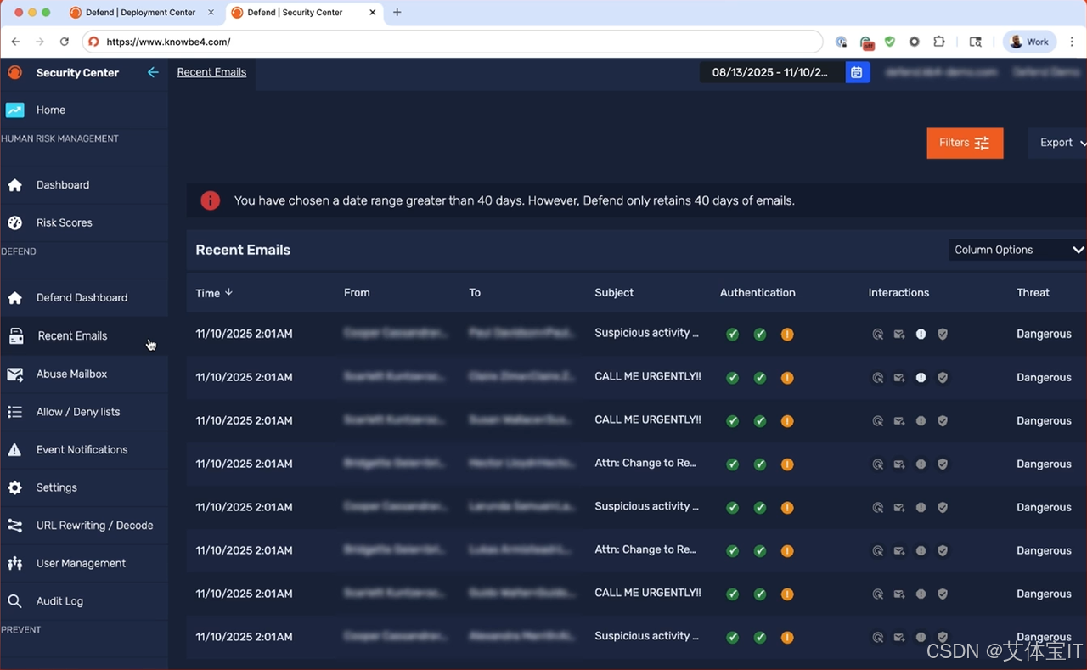Expand the Column Options dropdown

pos(1017,250)
